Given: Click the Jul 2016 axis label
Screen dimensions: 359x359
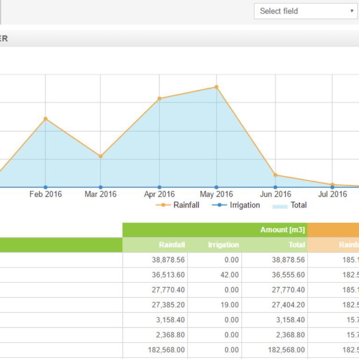Looking at the screenshot, I should 332,194.
